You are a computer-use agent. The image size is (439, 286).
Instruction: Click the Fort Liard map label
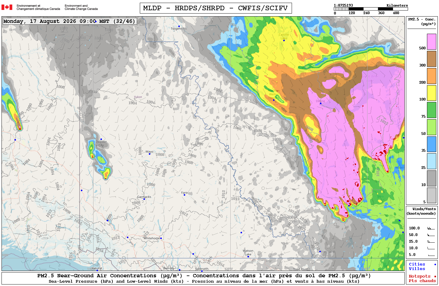328,252
